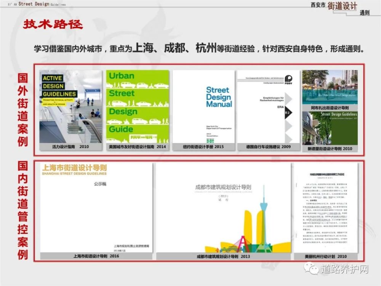Click the SHANGHAI STREET DESIGN GUIDELINES English subtitle

(74, 174)
